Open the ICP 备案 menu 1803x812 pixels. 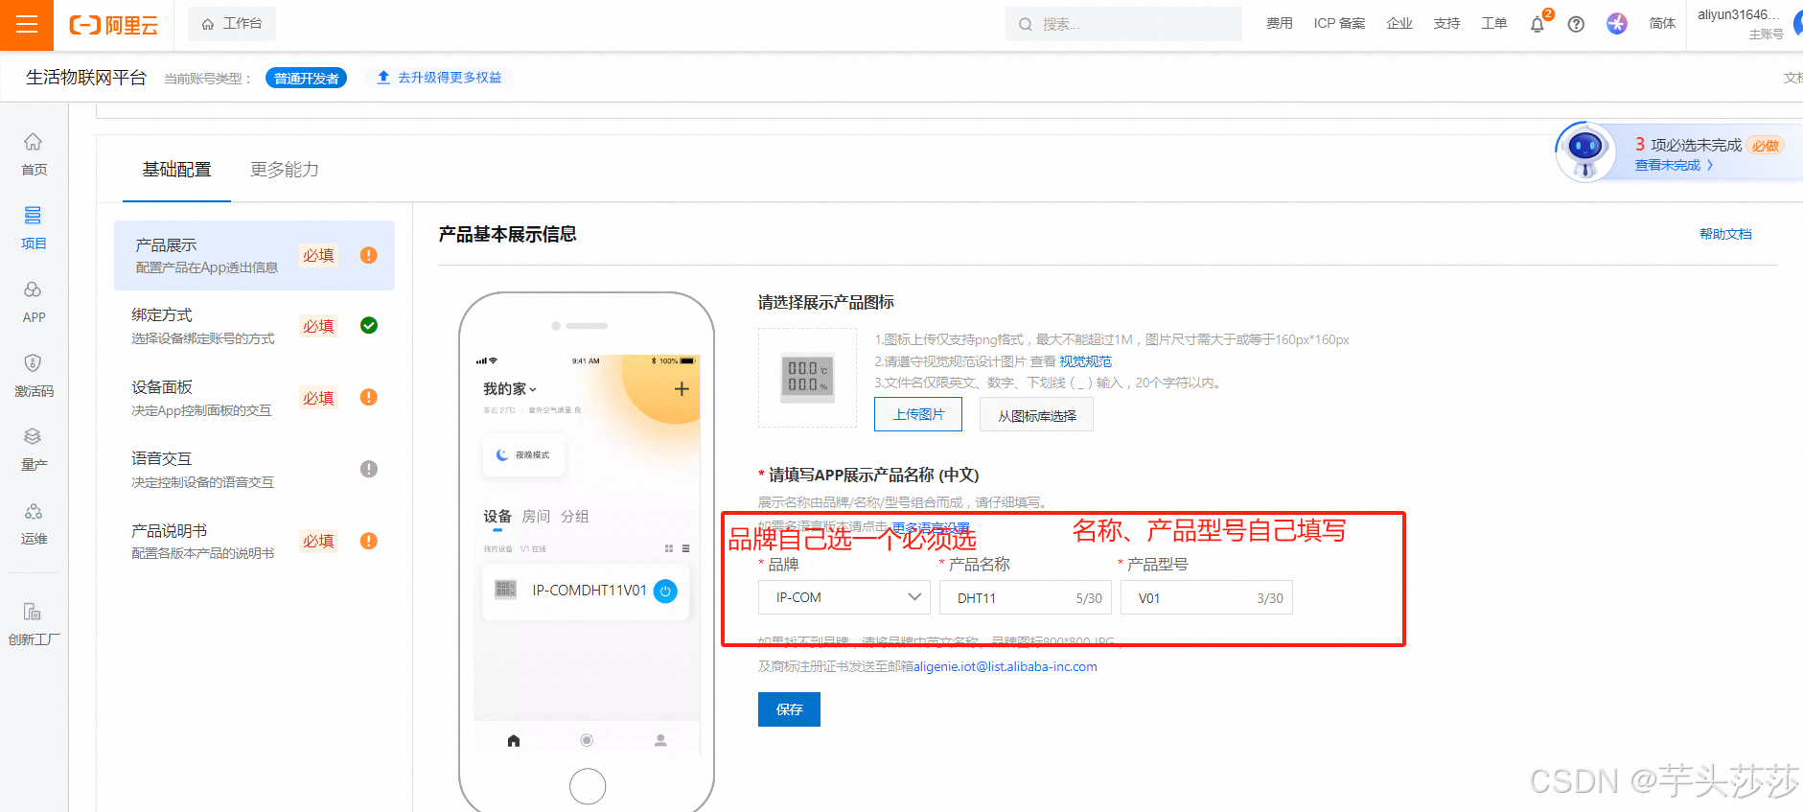(x=1339, y=24)
